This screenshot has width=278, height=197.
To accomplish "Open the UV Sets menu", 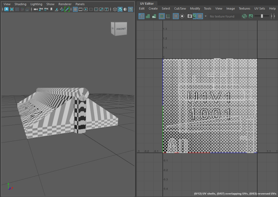I will [x=259, y=8].
